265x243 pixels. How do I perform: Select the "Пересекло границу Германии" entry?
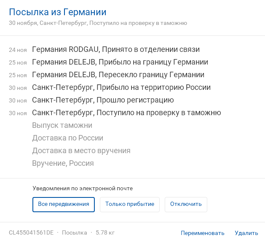[x=118, y=75]
